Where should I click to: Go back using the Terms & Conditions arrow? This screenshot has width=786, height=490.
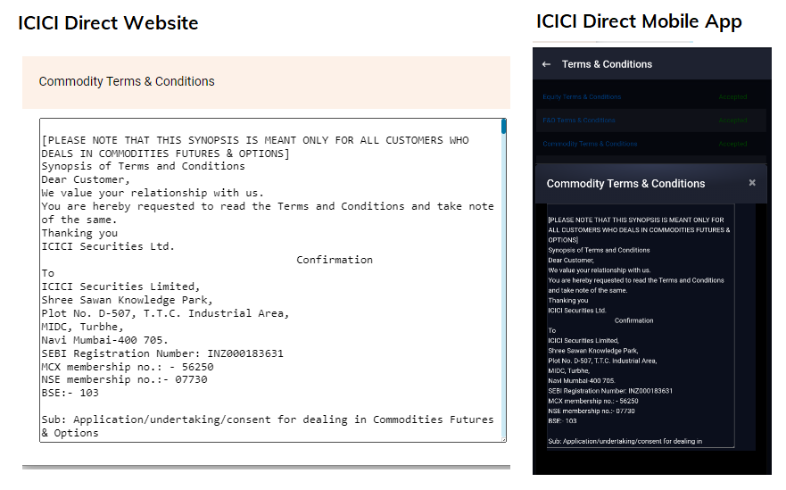click(x=547, y=64)
